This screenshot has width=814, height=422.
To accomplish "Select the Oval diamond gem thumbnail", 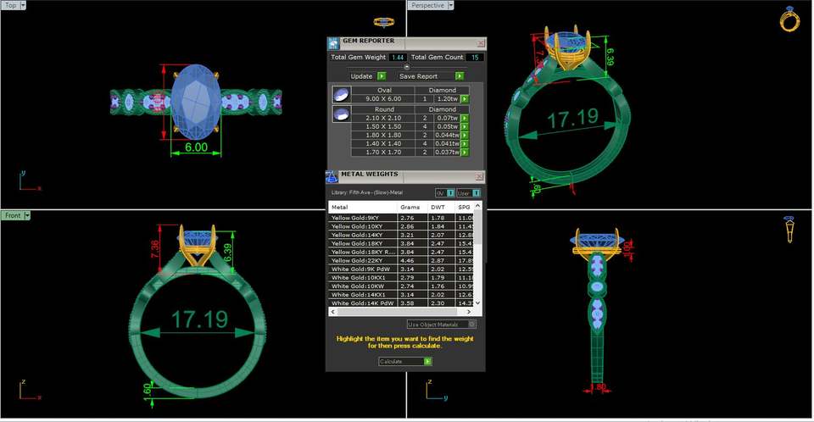I will [x=341, y=94].
